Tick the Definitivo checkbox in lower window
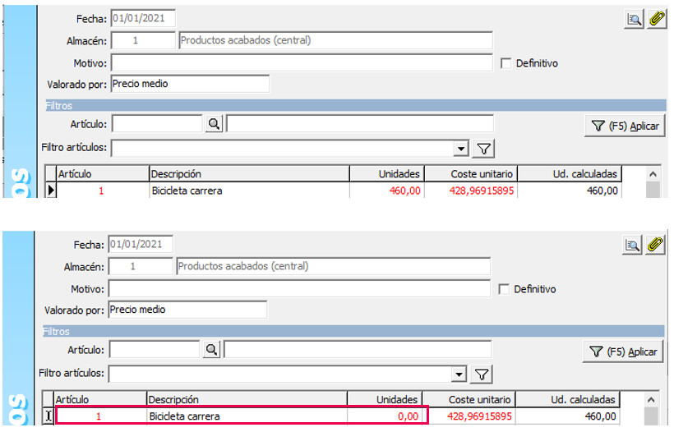Screen dimensions: 674x432 tap(504, 289)
